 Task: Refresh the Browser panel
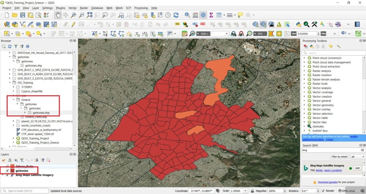coord(10,46)
